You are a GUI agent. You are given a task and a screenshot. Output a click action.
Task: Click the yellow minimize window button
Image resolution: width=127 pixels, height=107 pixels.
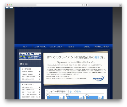coord(9,5)
